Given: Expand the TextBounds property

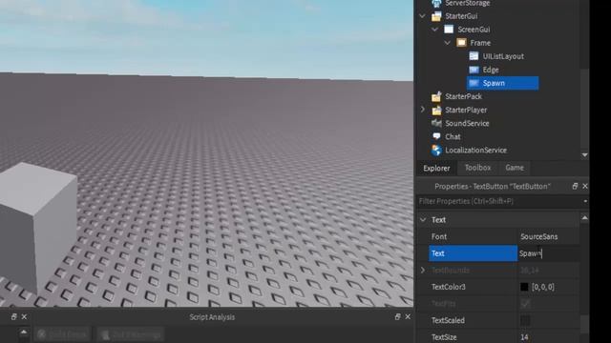Looking at the screenshot, I should click(x=423, y=270).
